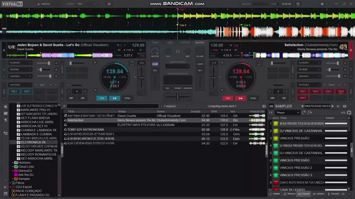Click the CUE button on deck B

point(228,98)
